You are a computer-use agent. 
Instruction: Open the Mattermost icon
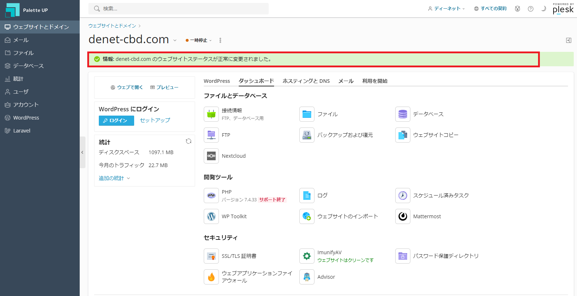click(403, 216)
